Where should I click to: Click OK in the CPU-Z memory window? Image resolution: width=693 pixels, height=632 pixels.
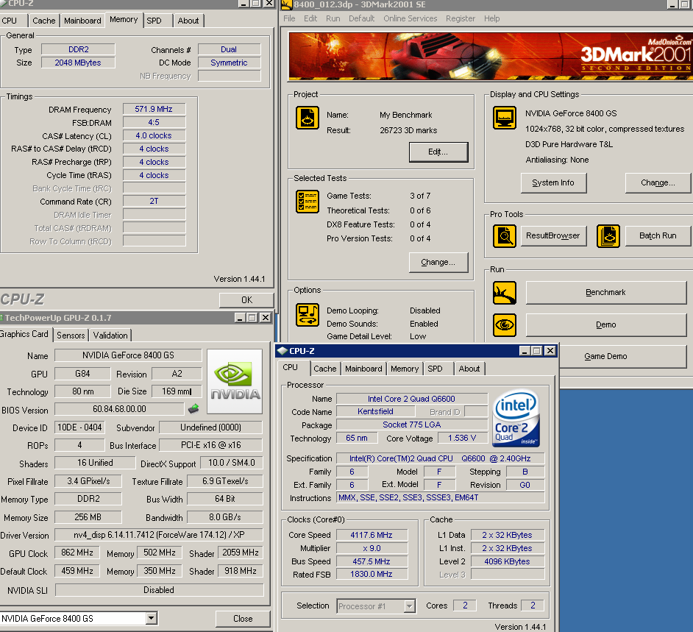pos(246,300)
